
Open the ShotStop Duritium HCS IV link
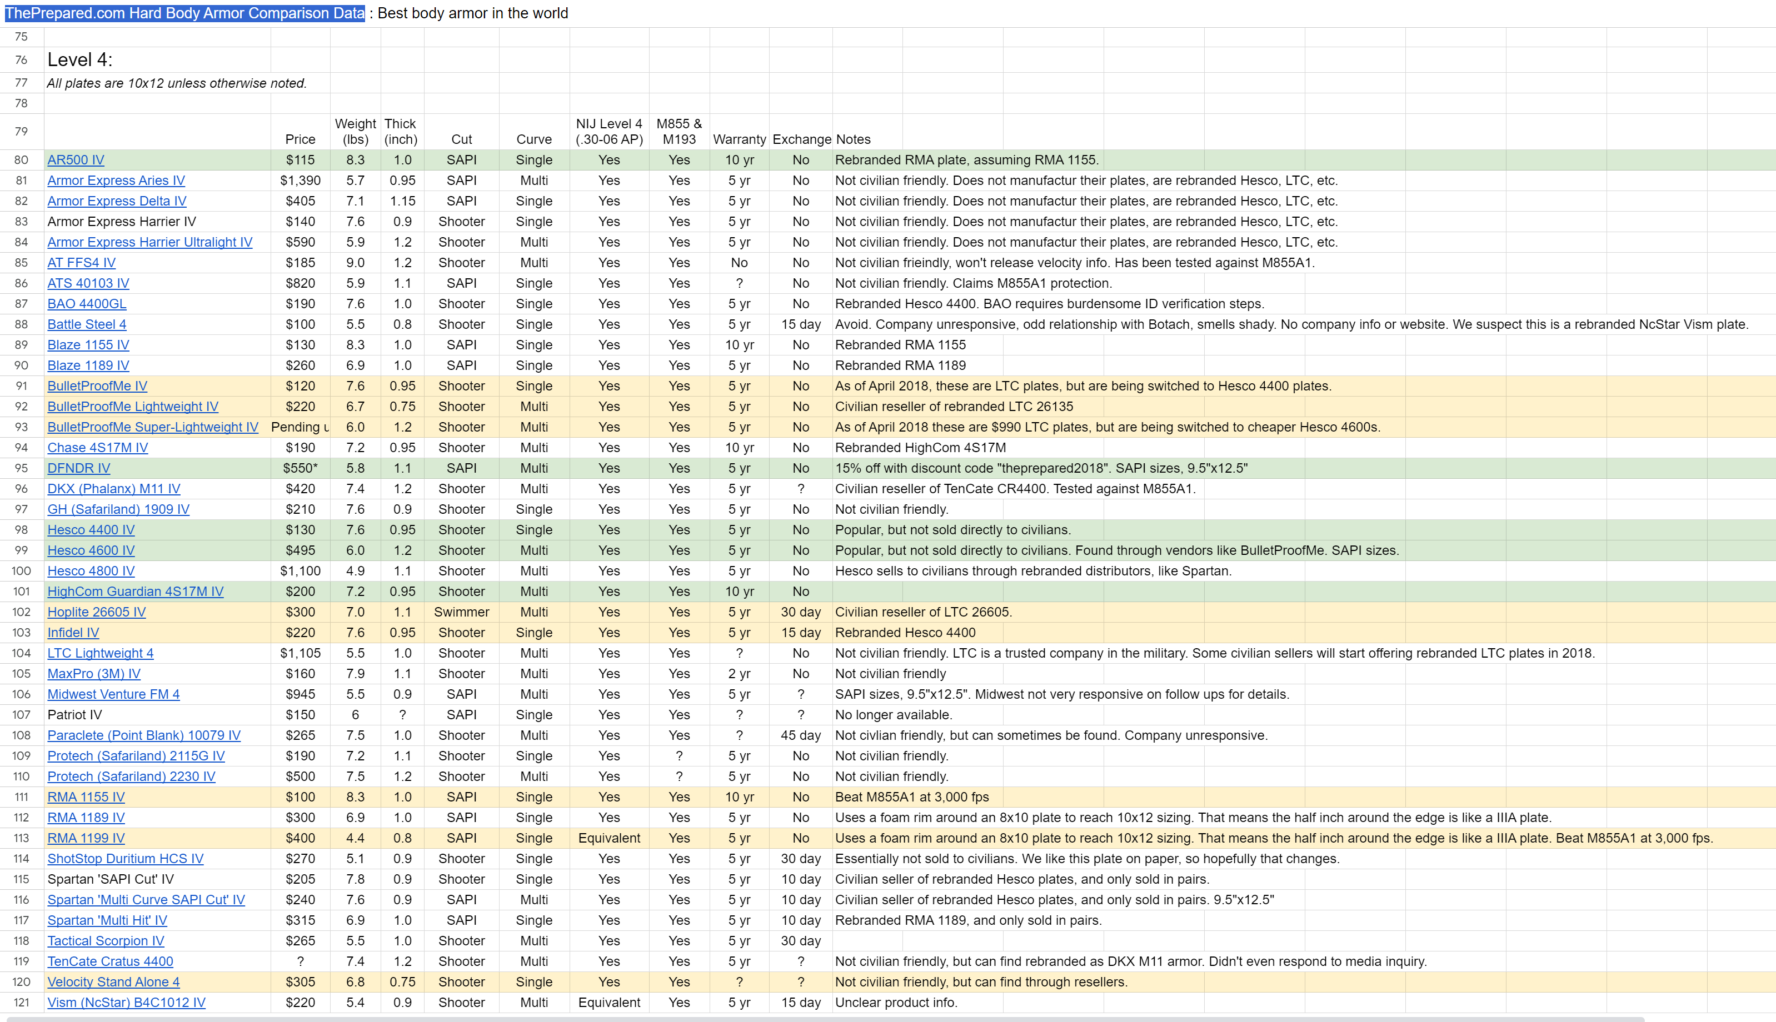tap(125, 859)
